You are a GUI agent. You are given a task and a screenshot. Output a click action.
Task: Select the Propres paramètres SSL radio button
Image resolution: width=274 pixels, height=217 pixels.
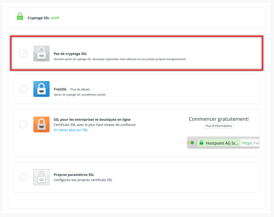(23, 177)
